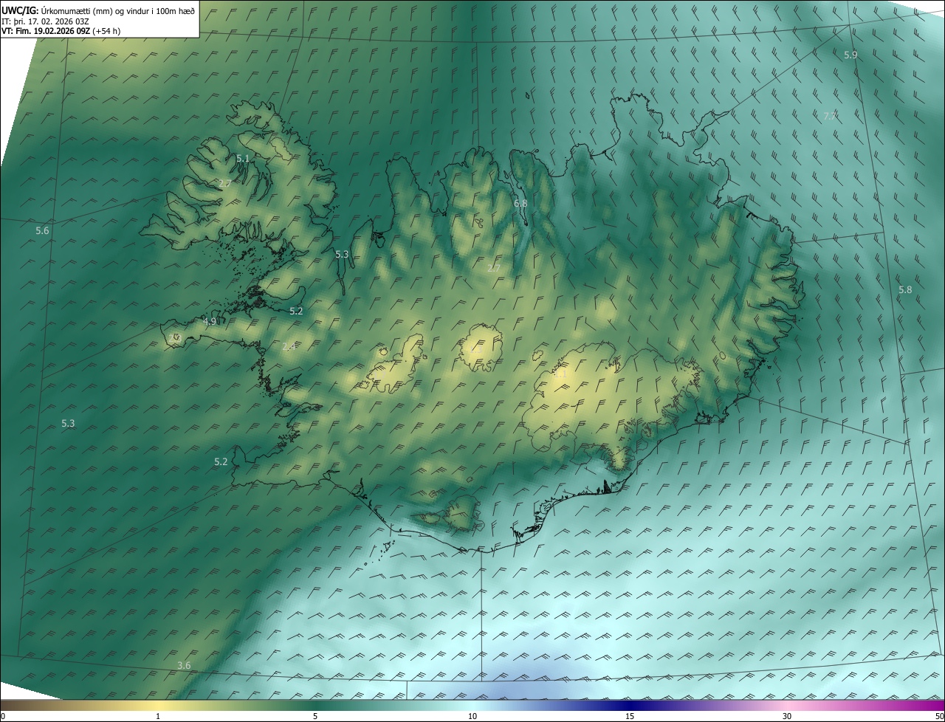The height and width of the screenshot is (722, 945).
Task: Click the map value "2.4" in west Iceland
Action: 289,346
